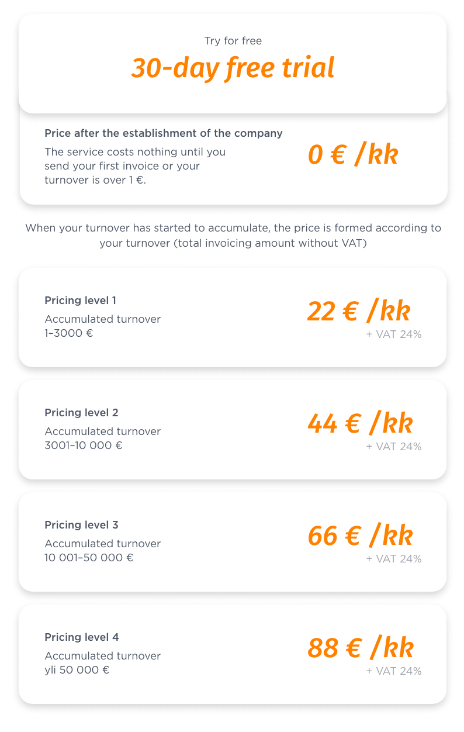Click the yli 50 000 € text

[x=77, y=670]
